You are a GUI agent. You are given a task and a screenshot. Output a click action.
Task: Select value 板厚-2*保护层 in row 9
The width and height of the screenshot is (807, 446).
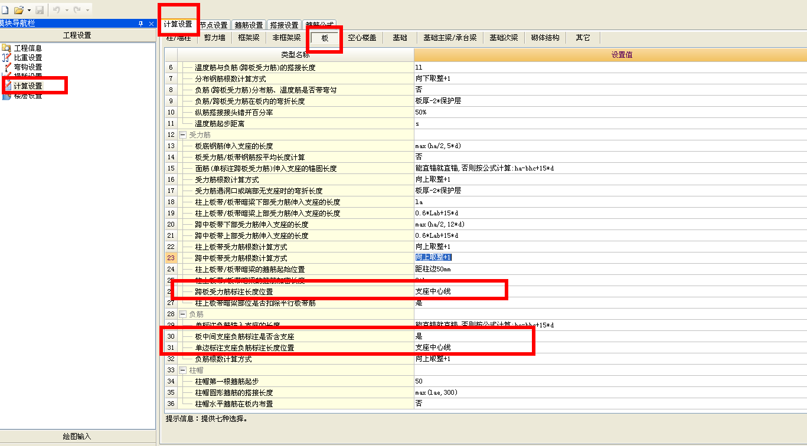point(610,101)
